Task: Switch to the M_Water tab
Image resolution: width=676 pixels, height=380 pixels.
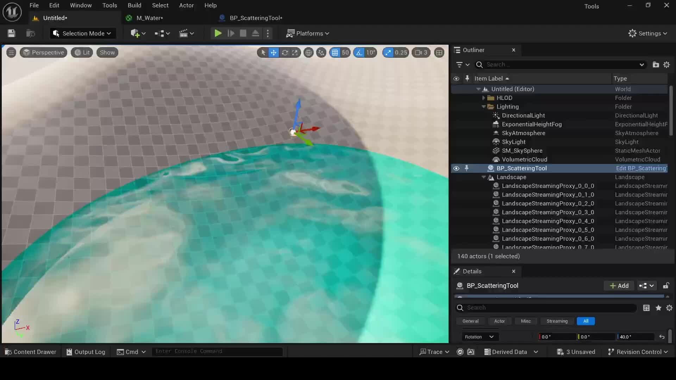Action: tap(149, 18)
